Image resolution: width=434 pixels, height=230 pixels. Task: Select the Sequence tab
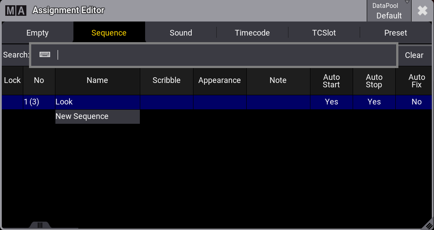point(109,33)
